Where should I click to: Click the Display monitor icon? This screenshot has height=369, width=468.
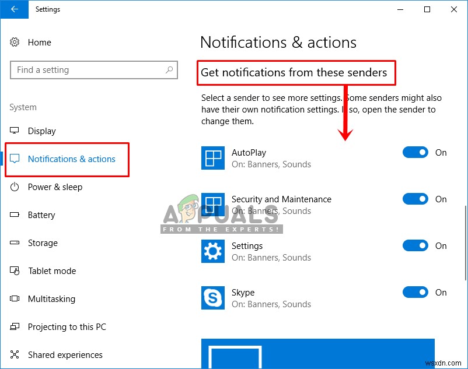15,131
